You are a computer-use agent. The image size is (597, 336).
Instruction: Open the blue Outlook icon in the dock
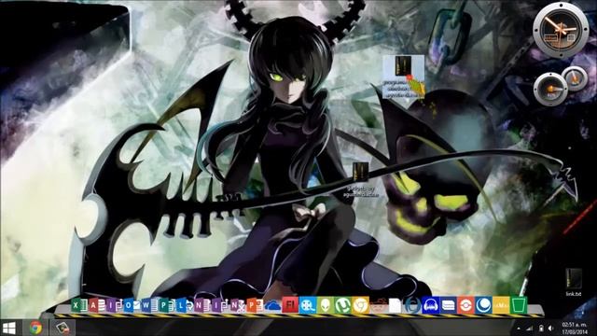click(132, 305)
